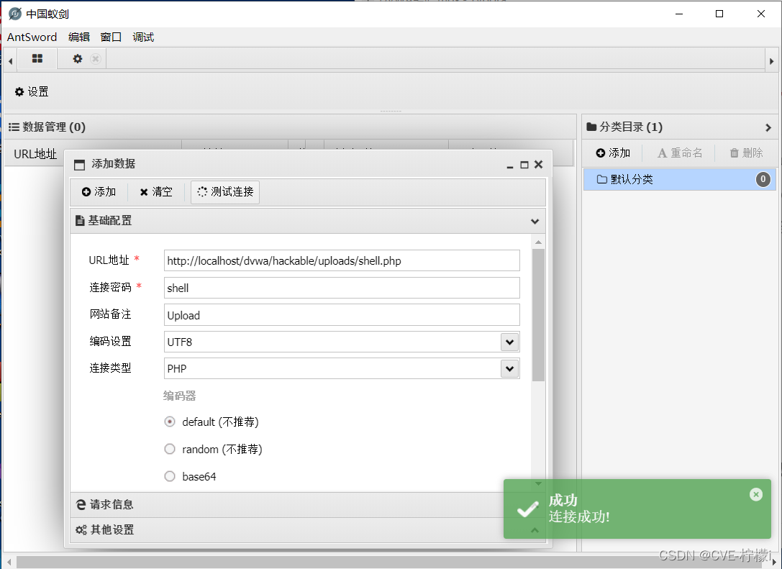Expand the 请求信息 section
The width and height of the screenshot is (782, 569).
[x=308, y=505]
